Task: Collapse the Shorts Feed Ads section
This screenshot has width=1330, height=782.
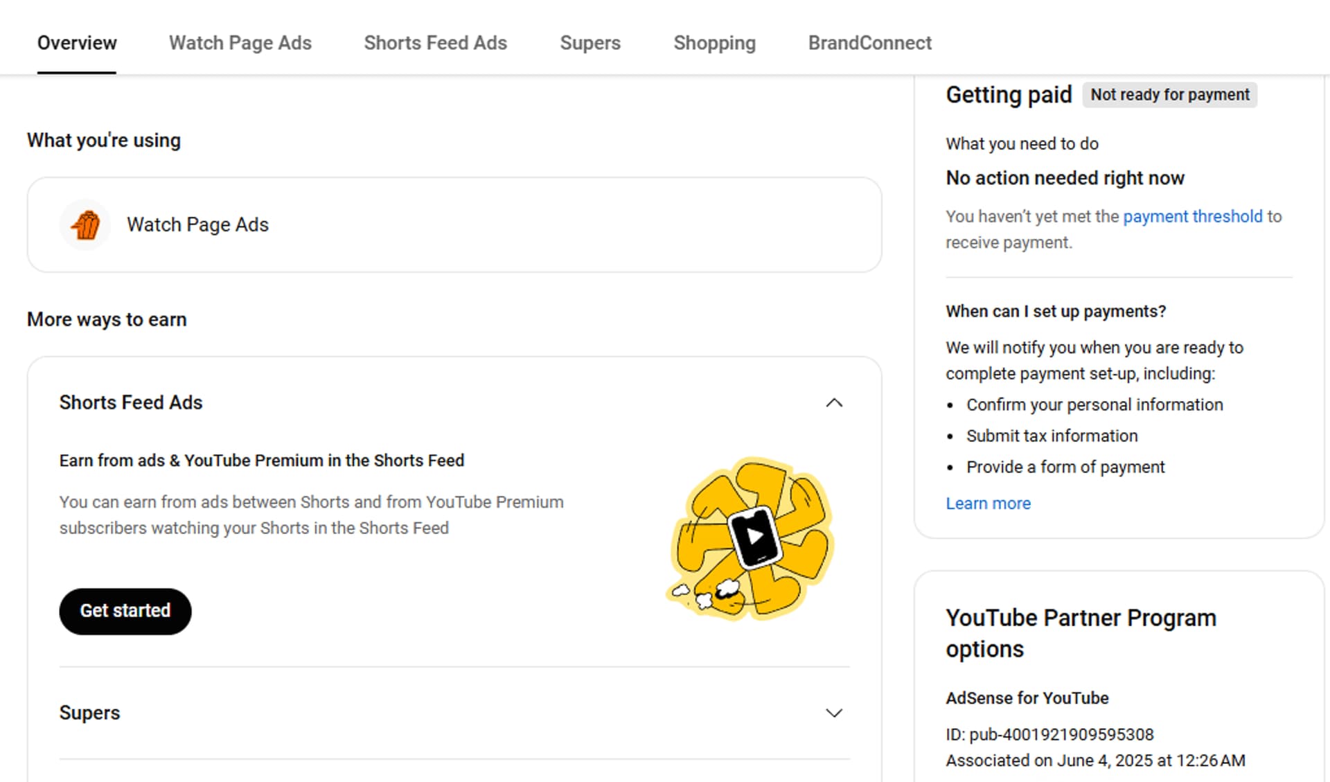Action: 834,402
